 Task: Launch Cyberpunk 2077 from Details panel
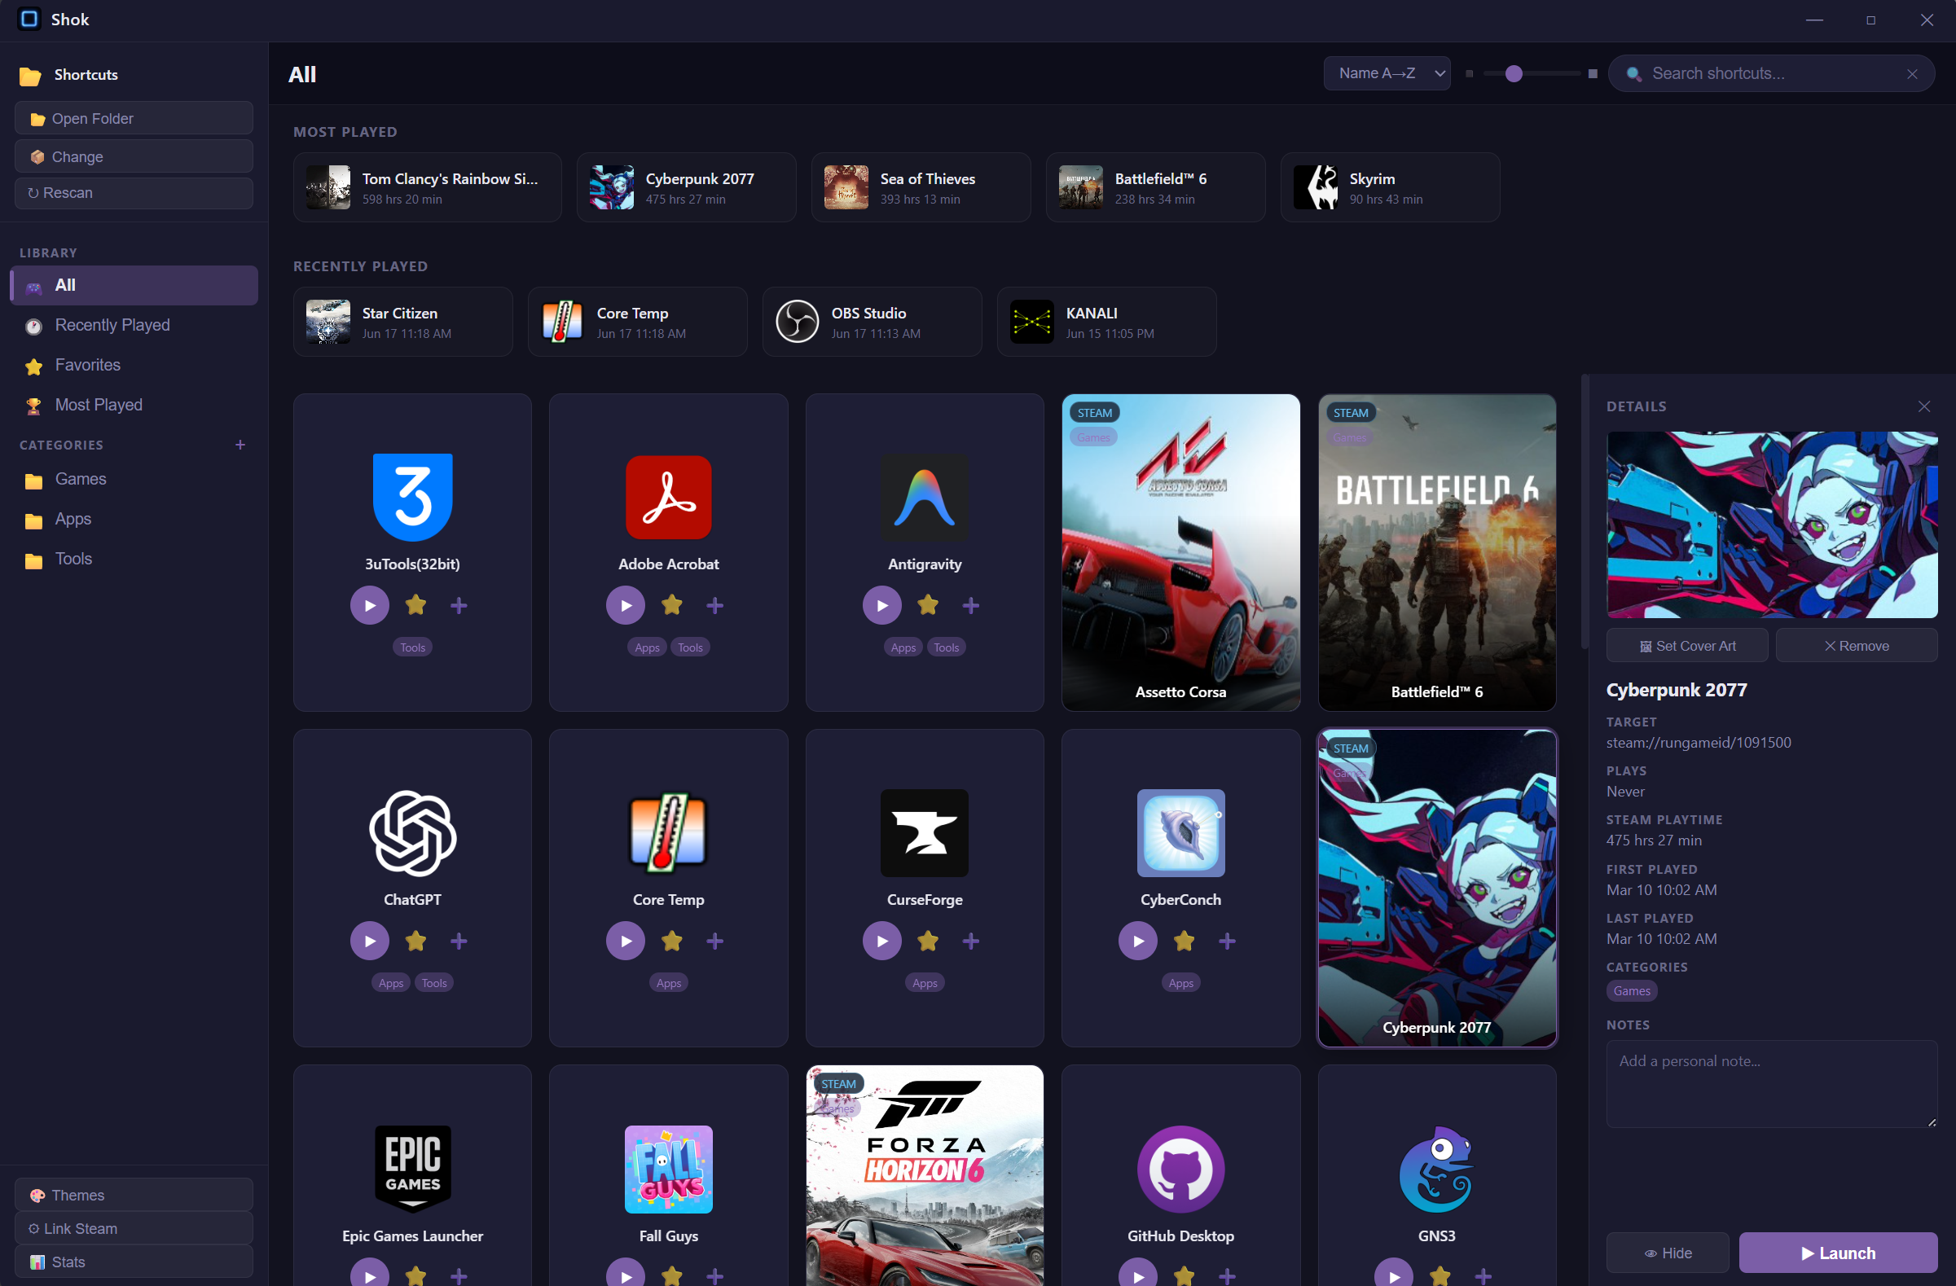point(1839,1253)
